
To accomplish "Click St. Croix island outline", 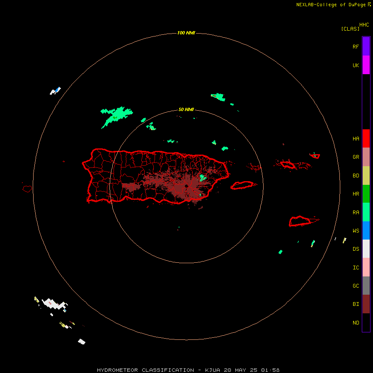I will [300, 221].
